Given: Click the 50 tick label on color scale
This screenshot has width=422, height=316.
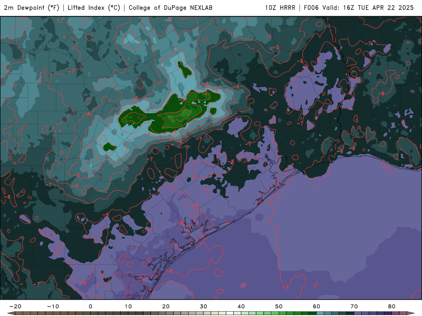Looking at the screenshot, I should [x=279, y=307].
